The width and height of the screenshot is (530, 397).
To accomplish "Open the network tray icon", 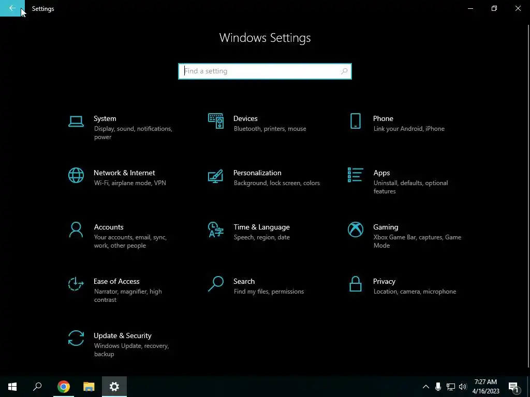I will coord(451,387).
